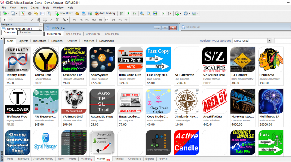Click the market search input field

tap(283, 41)
